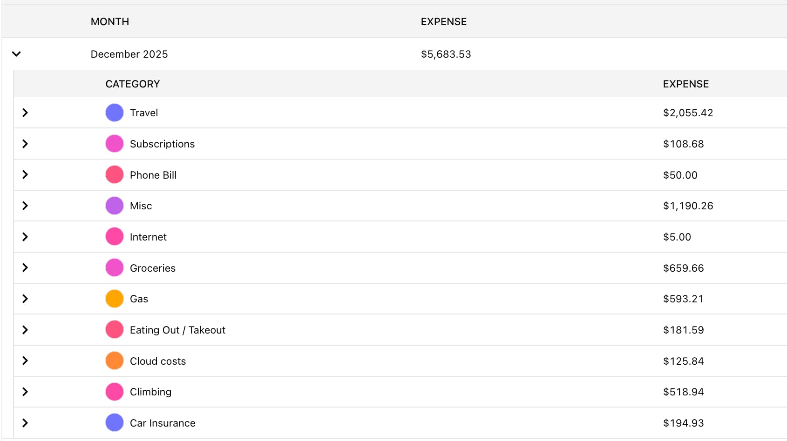The width and height of the screenshot is (787, 441).
Task: Sort by the MONTH column header
Action: (x=110, y=22)
